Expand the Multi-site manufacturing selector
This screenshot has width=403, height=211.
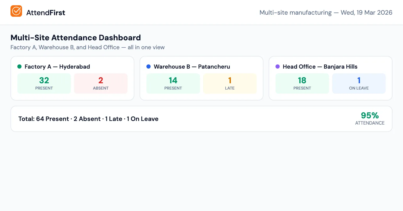296,12
